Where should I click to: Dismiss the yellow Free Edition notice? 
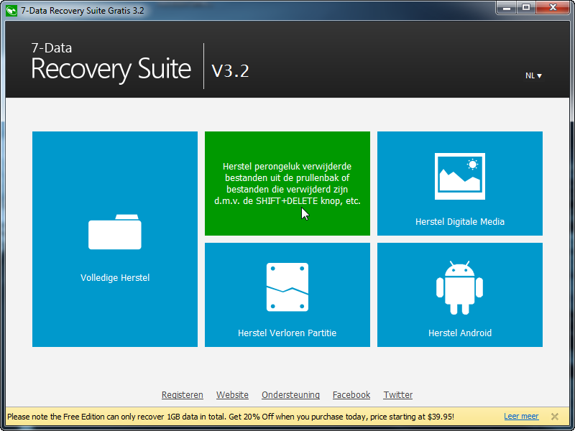pos(555,417)
